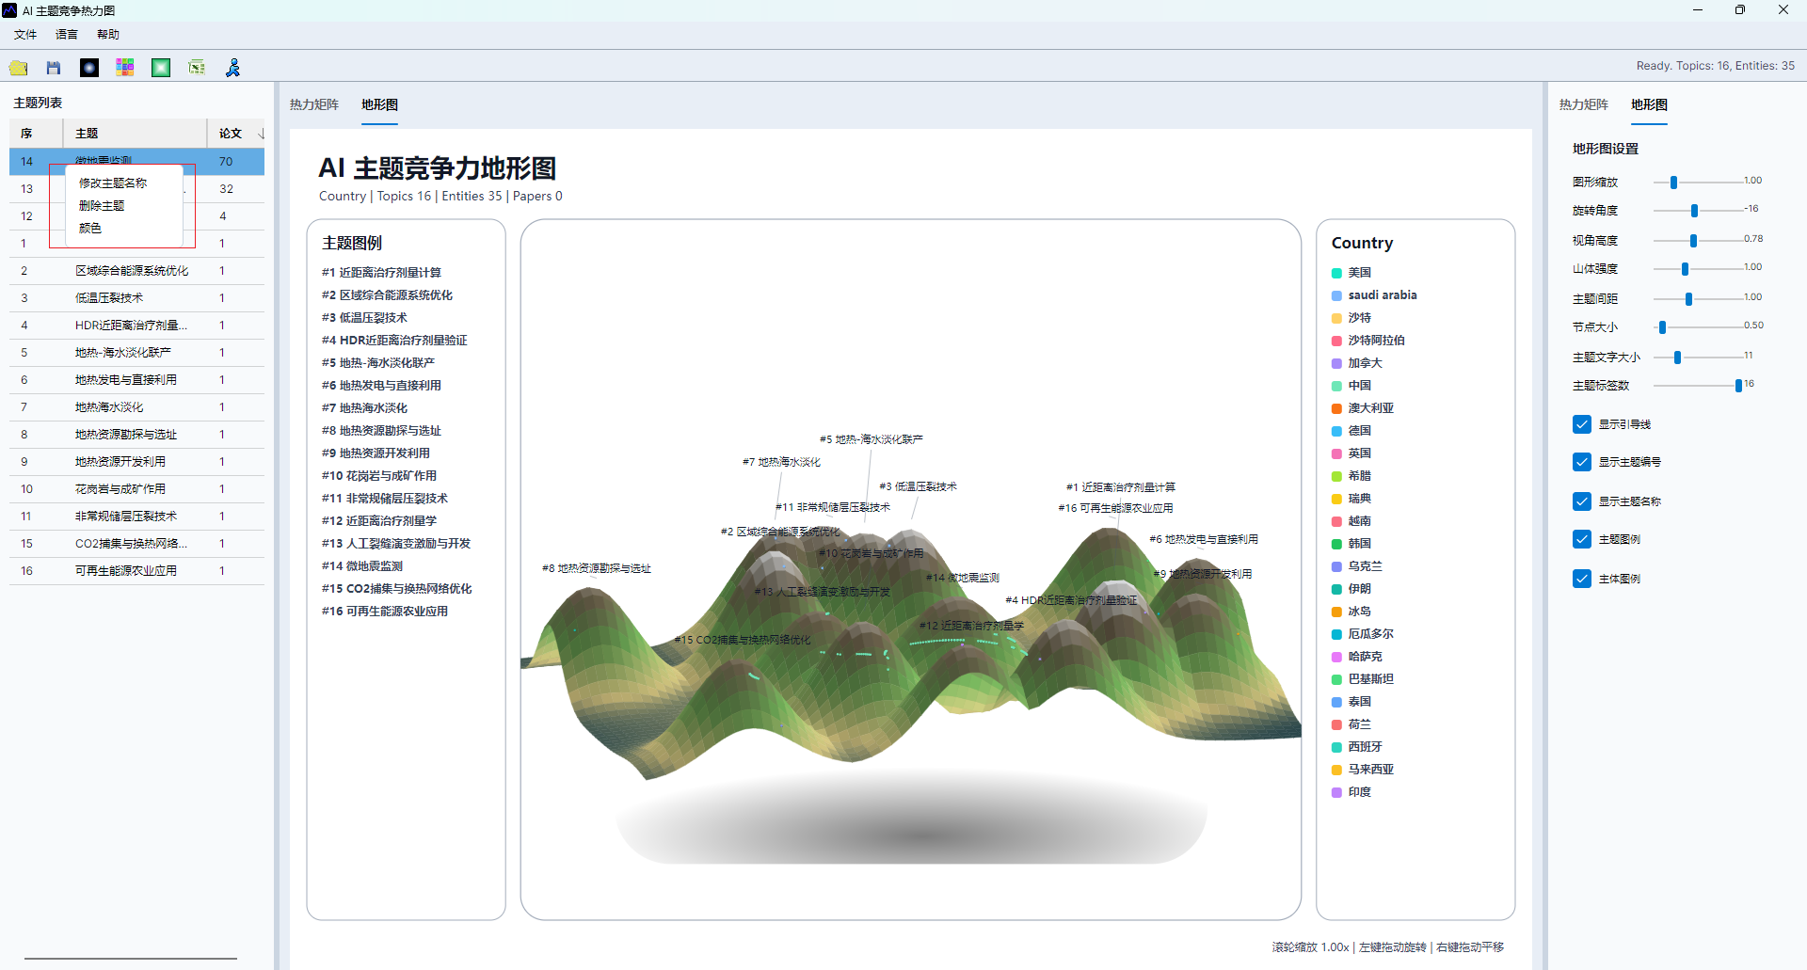Click the 主题文字大小 slider handle

1677,358
